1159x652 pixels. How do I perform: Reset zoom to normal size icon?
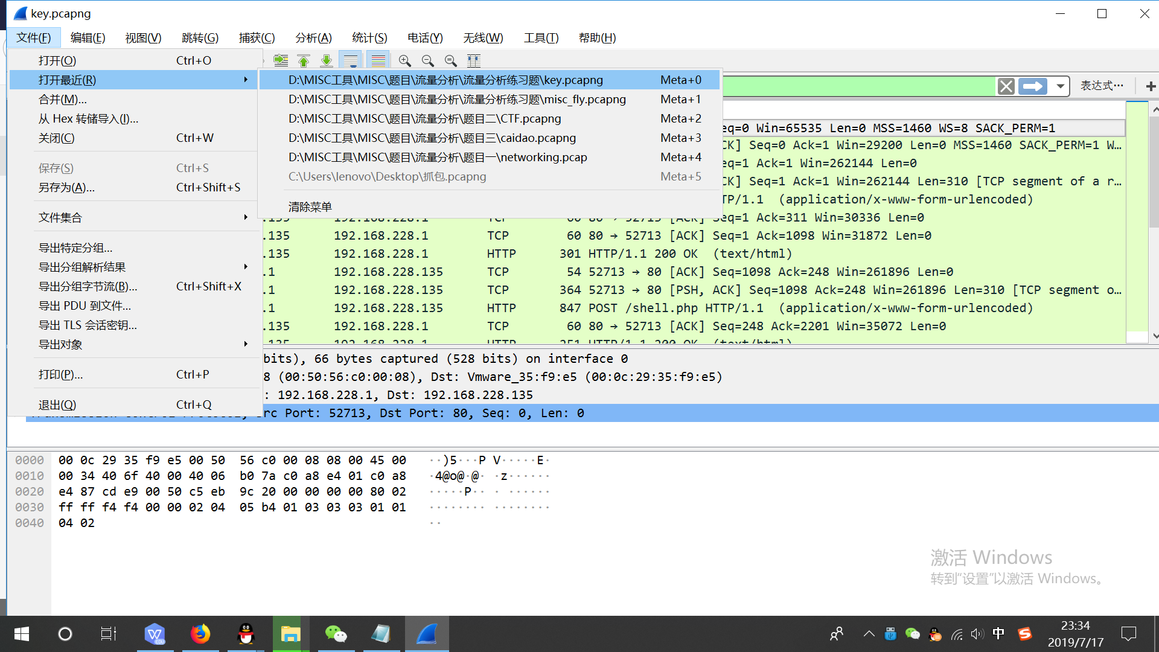click(450, 60)
